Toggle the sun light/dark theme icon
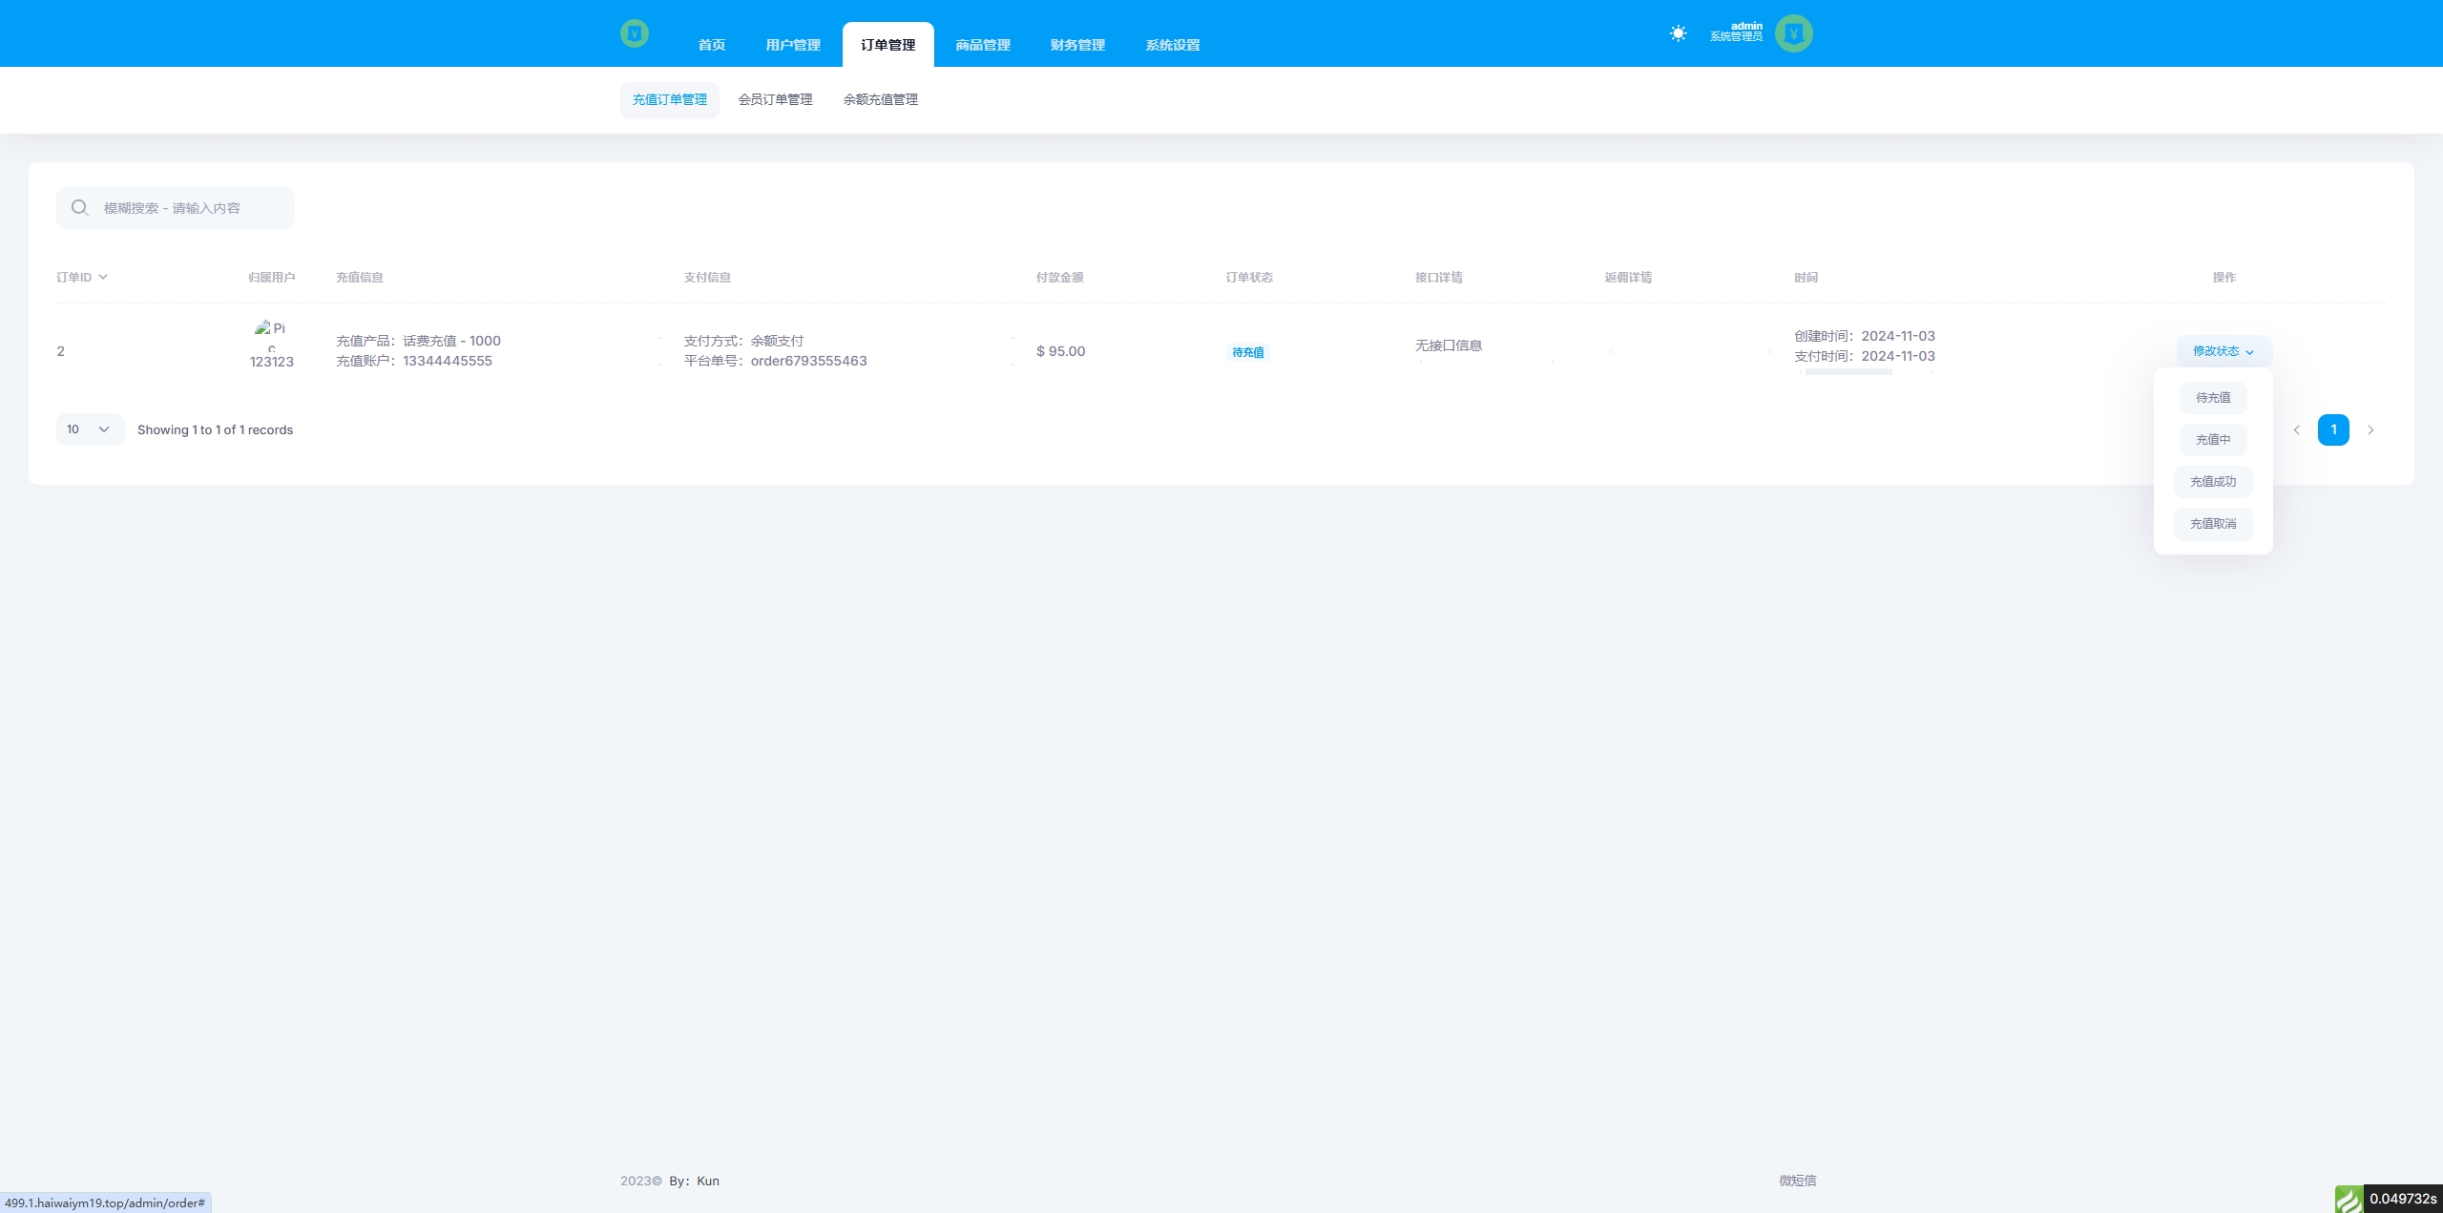This screenshot has height=1213, width=2443. tap(1678, 33)
